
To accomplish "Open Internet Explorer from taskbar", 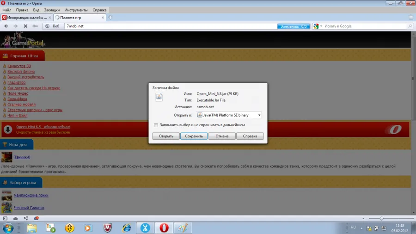I will (127, 228).
